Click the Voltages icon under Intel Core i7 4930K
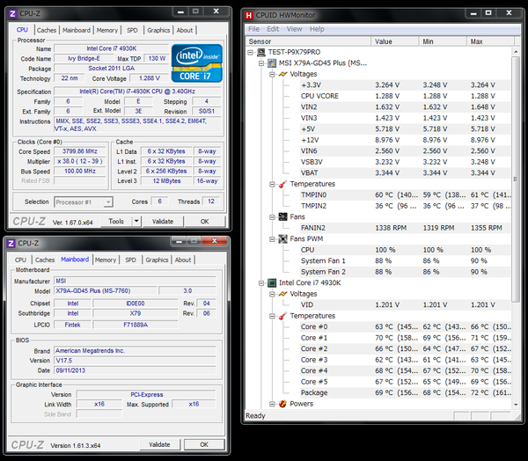 click(282, 294)
